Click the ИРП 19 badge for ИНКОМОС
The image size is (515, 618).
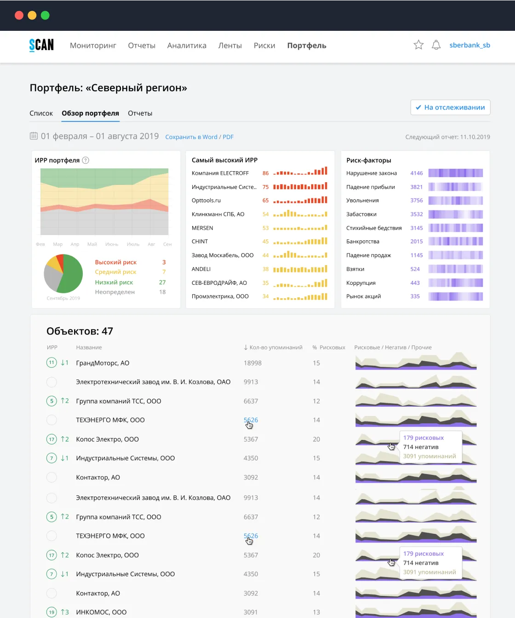(x=51, y=612)
